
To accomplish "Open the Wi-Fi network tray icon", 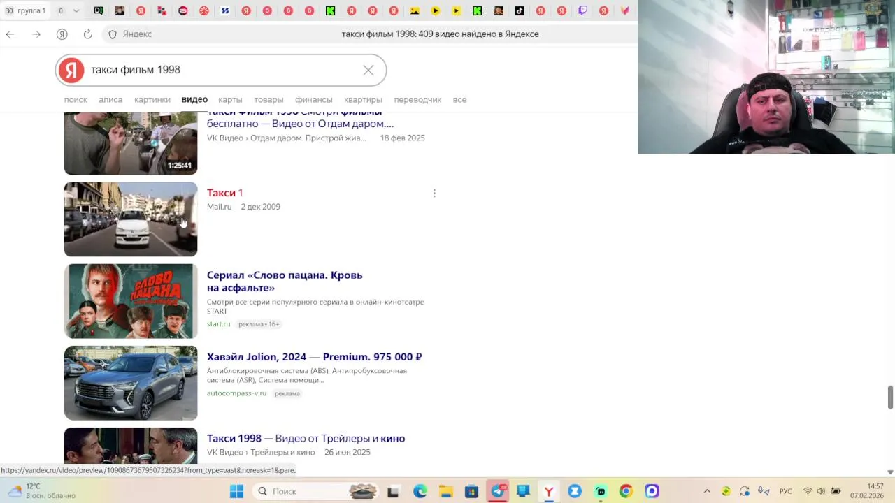I will pyautogui.click(x=808, y=491).
